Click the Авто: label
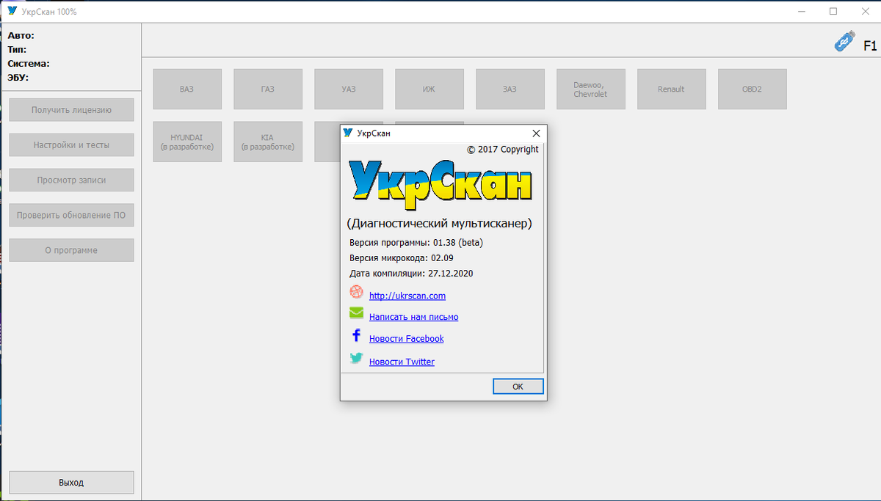The height and width of the screenshot is (501, 881). [21, 35]
